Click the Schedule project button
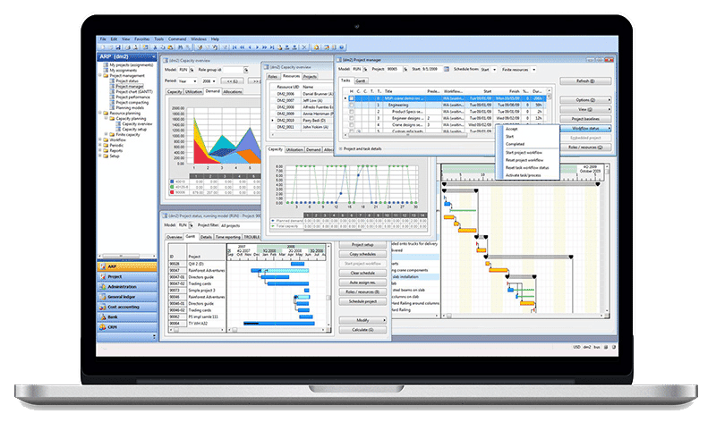 [x=362, y=301]
